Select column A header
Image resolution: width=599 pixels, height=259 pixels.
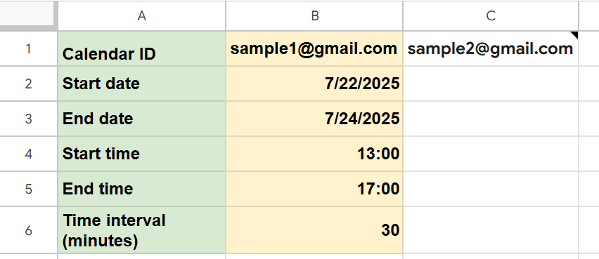tap(142, 15)
